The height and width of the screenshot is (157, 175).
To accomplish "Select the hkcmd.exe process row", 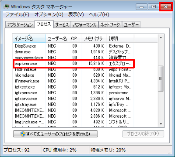I will [x=73, y=75].
